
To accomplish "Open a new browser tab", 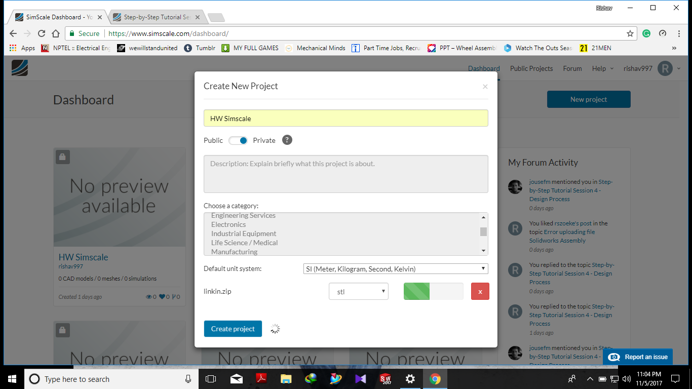I will [x=216, y=18].
